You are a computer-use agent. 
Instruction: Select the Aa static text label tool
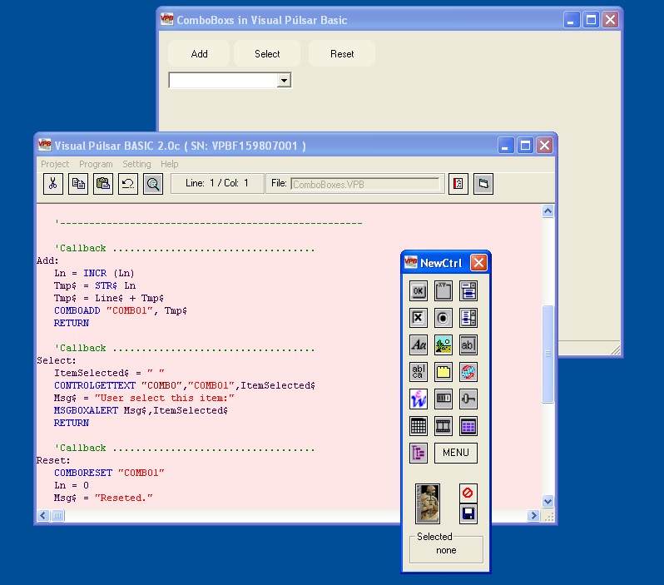pos(418,345)
